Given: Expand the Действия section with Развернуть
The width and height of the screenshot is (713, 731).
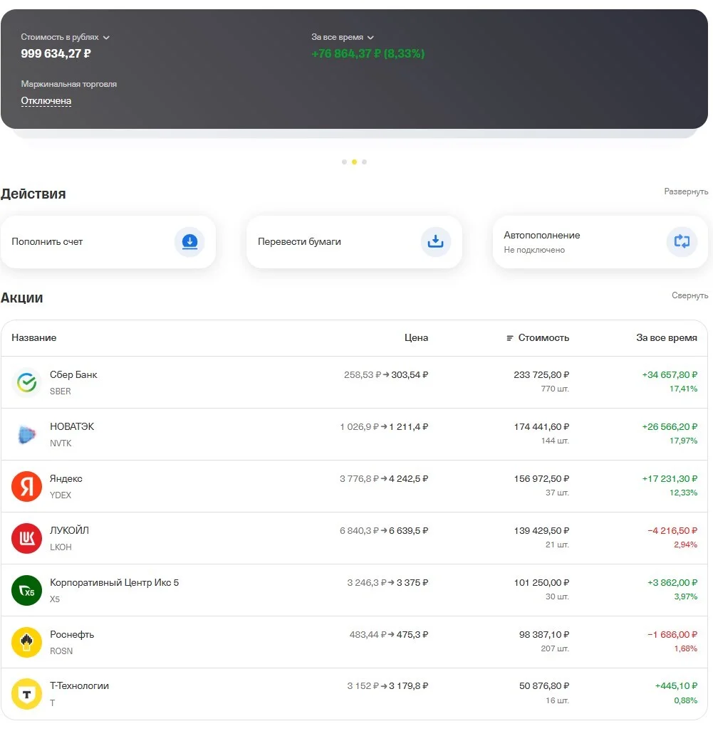Looking at the screenshot, I should (x=686, y=191).
